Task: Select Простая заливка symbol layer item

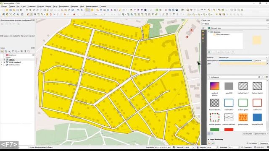Action: click(x=223, y=34)
